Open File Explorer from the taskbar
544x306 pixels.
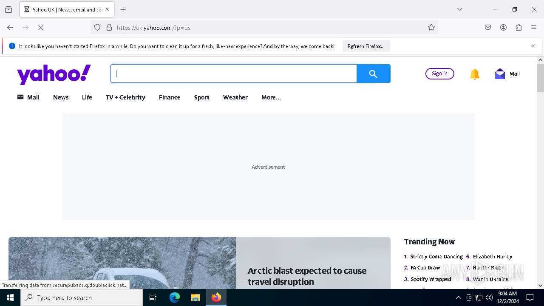click(195, 297)
